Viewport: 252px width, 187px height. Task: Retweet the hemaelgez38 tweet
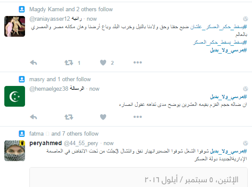[x=69, y=117]
